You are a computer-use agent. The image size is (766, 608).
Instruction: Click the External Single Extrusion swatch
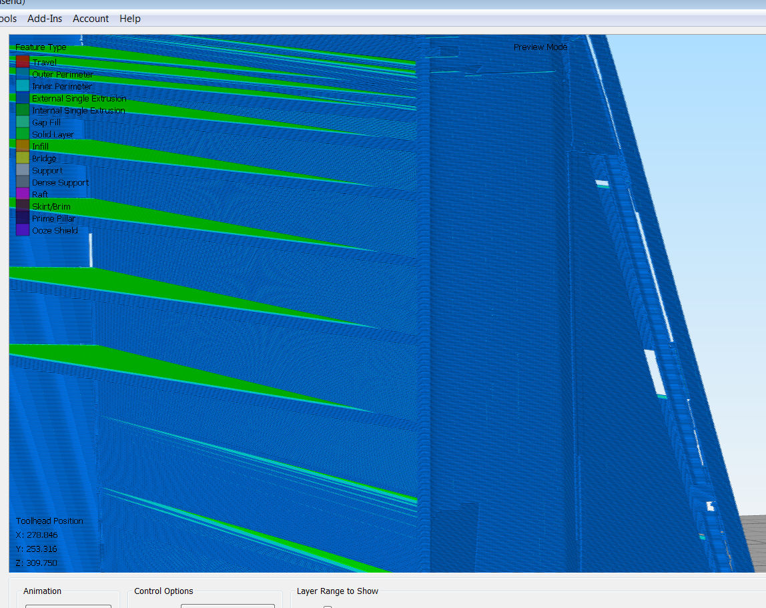(x=23, y=97)
